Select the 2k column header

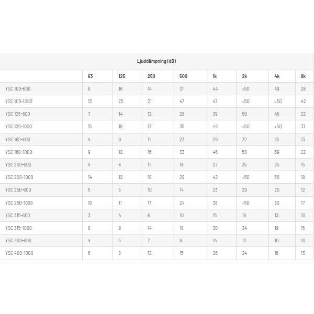(x=244, y=76)
